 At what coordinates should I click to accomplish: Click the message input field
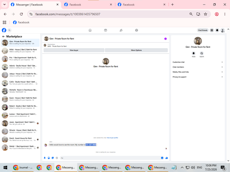tap(110, 158)
